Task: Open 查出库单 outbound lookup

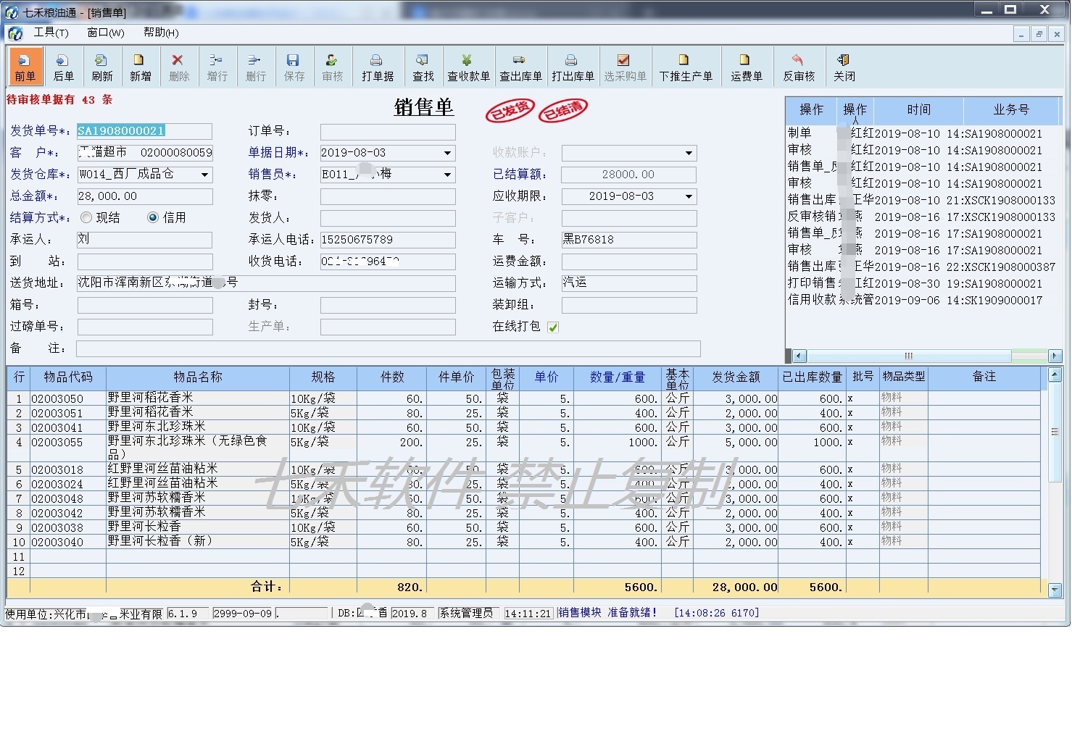Action: click(x=520, y=67)
